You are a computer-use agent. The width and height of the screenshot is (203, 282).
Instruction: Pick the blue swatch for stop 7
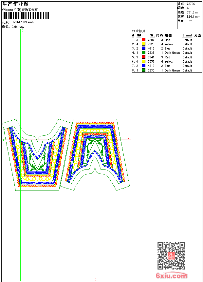coord(143,66)
